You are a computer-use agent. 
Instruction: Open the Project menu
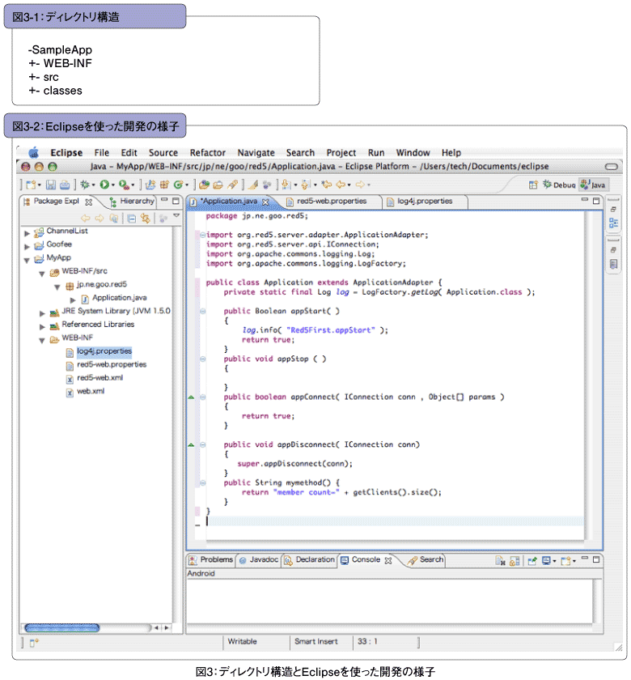[341, 153]
